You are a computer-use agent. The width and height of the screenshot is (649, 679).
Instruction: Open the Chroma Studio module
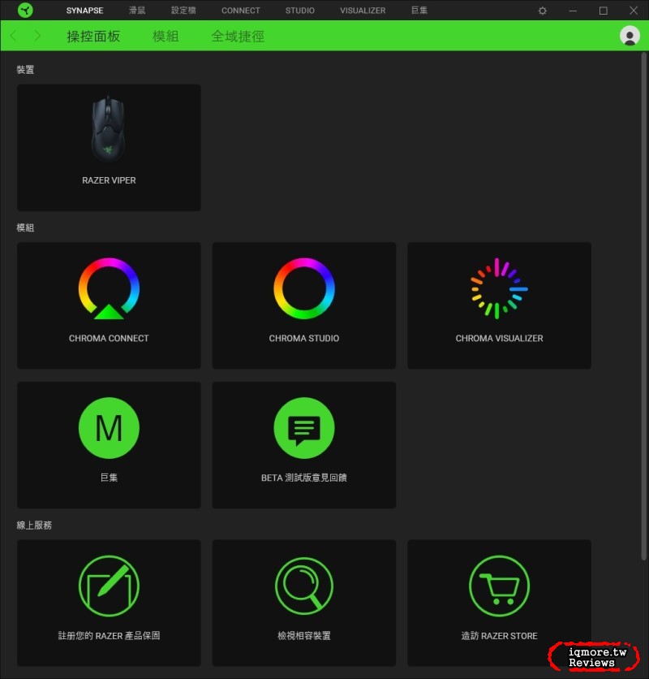(303, 305)
